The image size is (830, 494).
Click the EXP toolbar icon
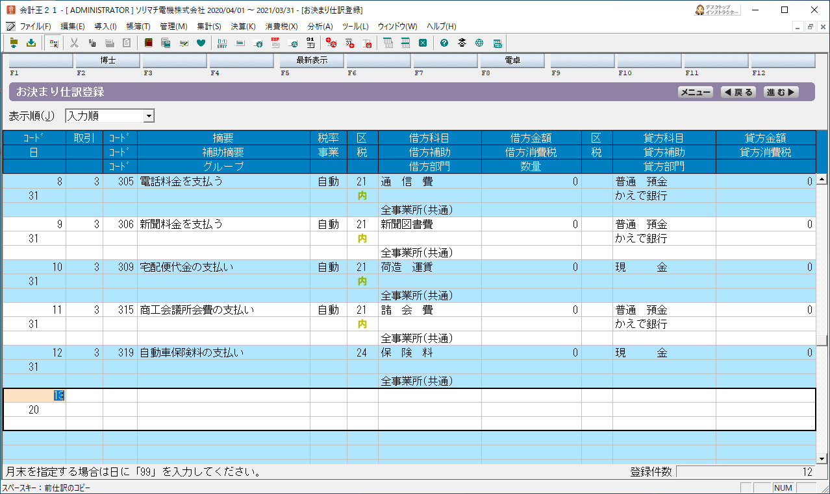point(275,43)
